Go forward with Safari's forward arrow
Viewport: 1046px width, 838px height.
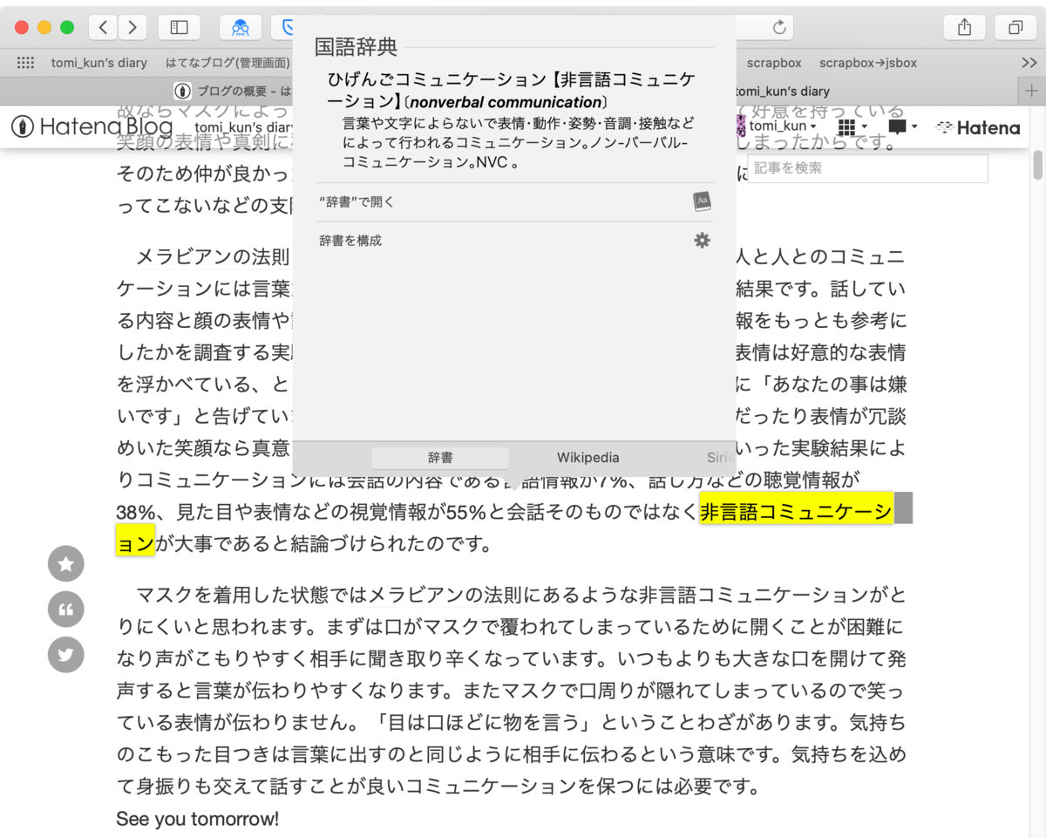tap(132, 27)
